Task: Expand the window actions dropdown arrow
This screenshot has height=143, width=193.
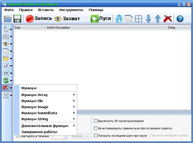Action: click(11, 51)
